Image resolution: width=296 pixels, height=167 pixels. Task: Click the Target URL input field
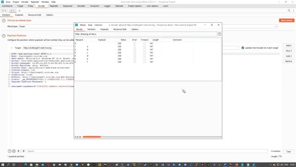[130, 48]
